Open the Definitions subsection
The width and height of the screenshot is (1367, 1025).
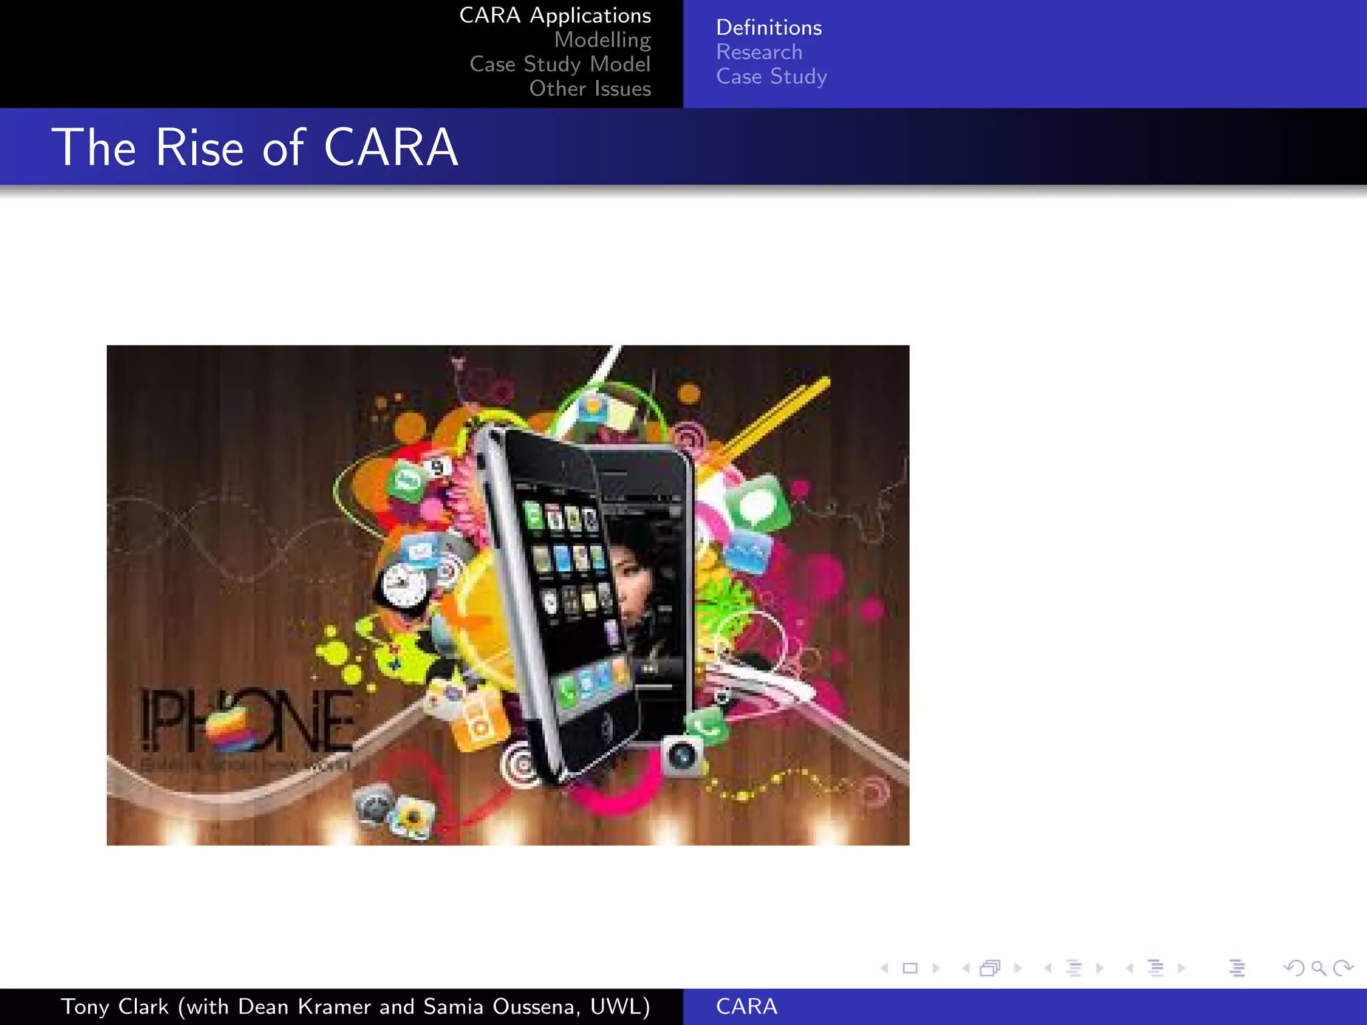769,27
